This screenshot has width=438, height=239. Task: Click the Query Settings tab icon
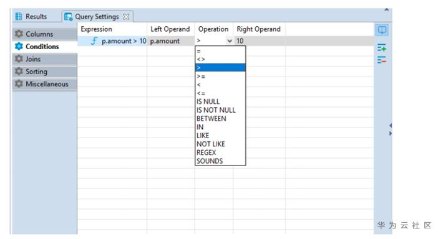point(69,17)
